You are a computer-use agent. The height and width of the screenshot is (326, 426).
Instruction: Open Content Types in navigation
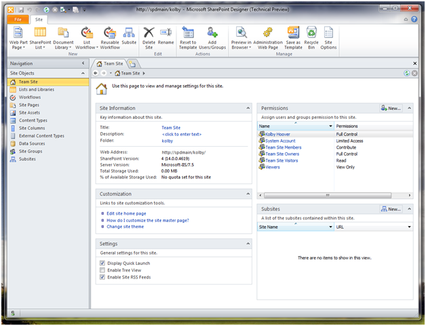pos(33,120)
